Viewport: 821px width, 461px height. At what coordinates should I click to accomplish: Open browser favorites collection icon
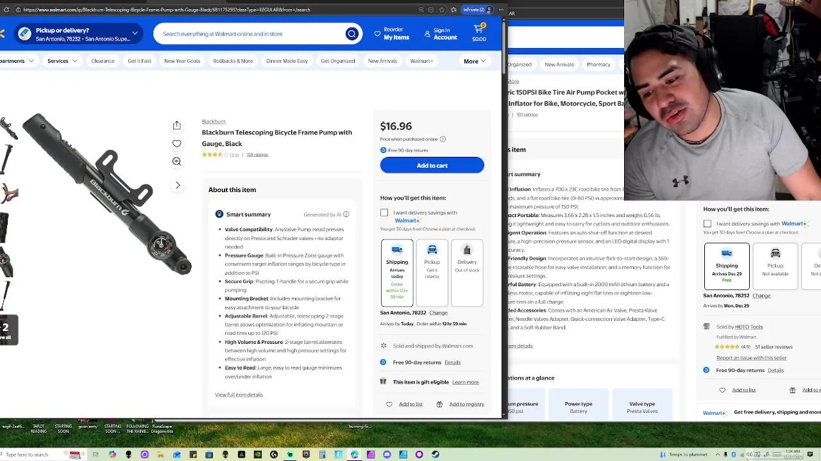[x=453, y=10]
